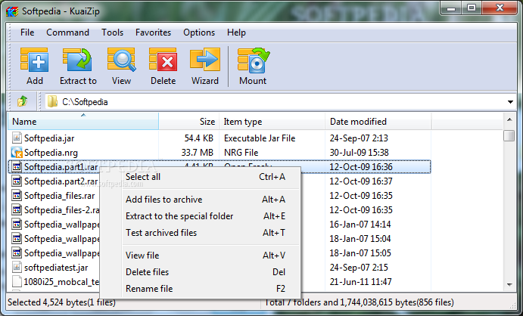The height and width of the screenshot is (316, 523).
Task: Click the 54.4 KB size cell
Action: [199, 138]
